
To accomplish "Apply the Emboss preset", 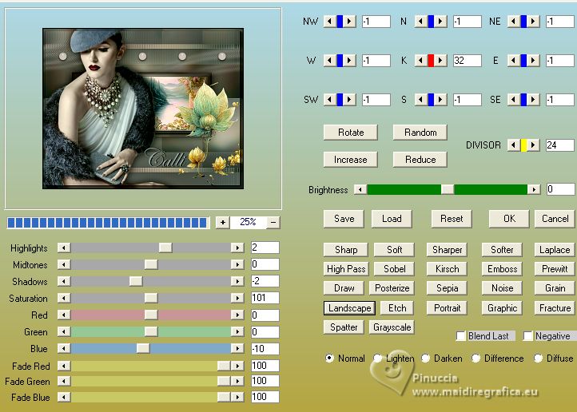I will coord(502,269).
